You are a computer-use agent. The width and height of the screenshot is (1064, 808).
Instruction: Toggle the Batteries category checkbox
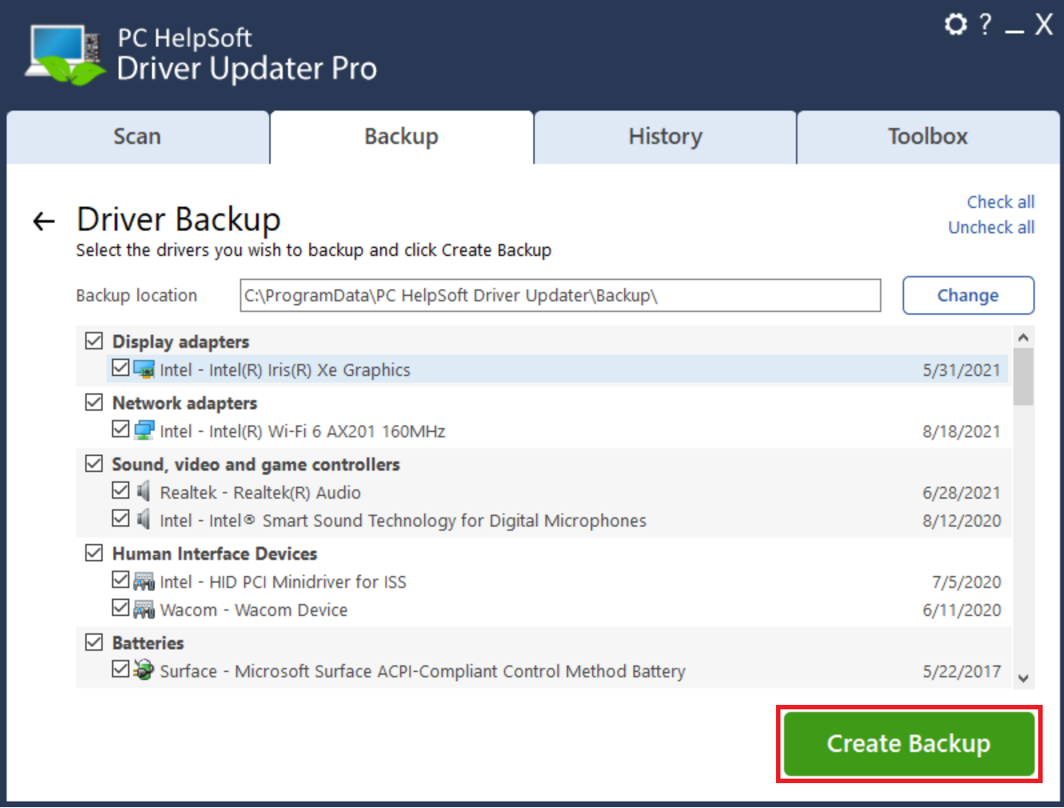tap(94, 642)
